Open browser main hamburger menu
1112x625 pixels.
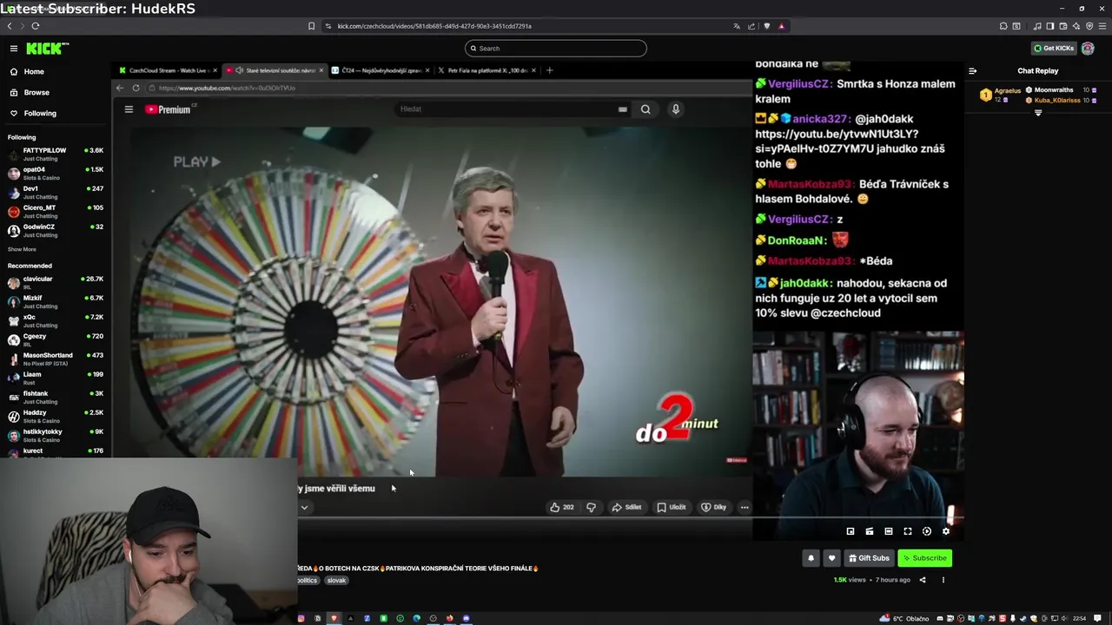1102,26
